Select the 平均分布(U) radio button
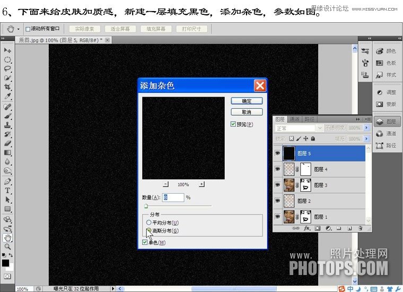 148,222
